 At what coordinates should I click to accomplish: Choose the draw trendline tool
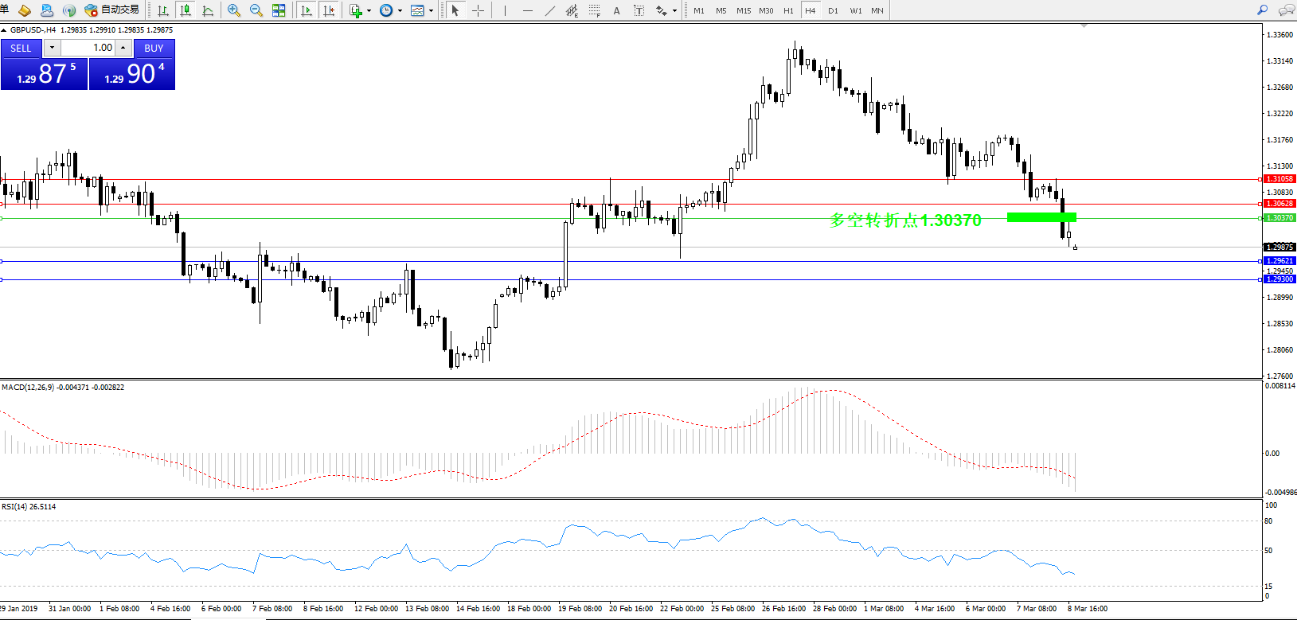click(x=549, y=10)
